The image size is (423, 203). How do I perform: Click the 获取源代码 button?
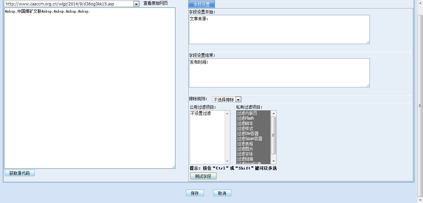point(20,173)
